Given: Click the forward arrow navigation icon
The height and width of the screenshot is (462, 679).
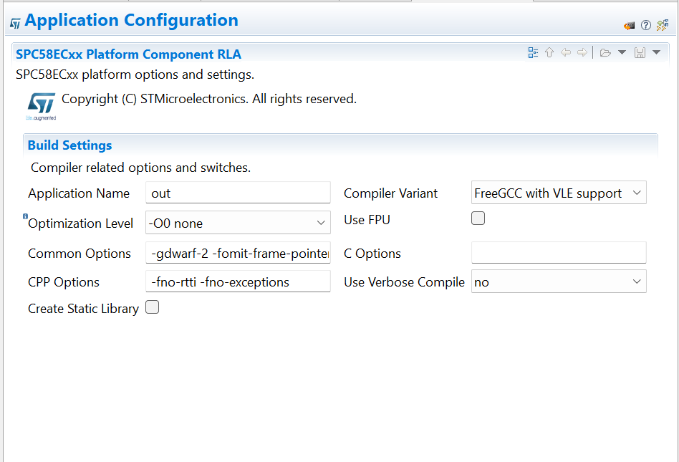Looking at the screenshot, I should pyautogui.click(x=582, y=52).
